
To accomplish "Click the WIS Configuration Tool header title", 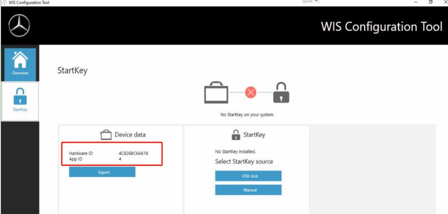I will tap(382, 26).
